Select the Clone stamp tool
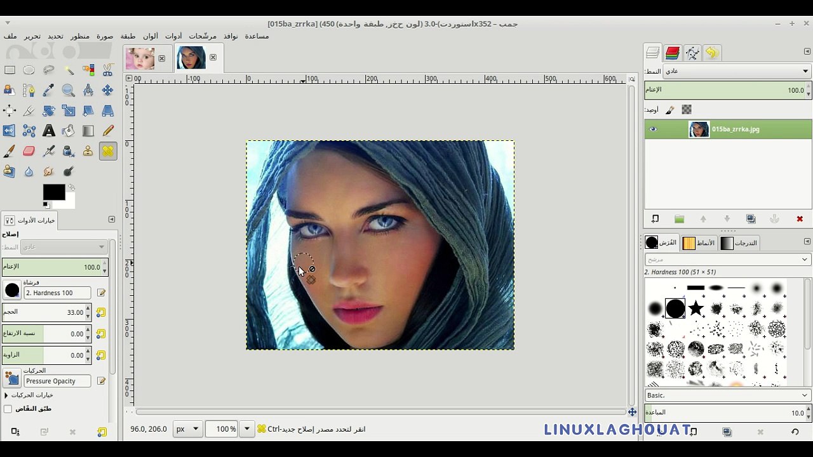The height and width of the screenshot is (457, 813). (x=88, y=151)
